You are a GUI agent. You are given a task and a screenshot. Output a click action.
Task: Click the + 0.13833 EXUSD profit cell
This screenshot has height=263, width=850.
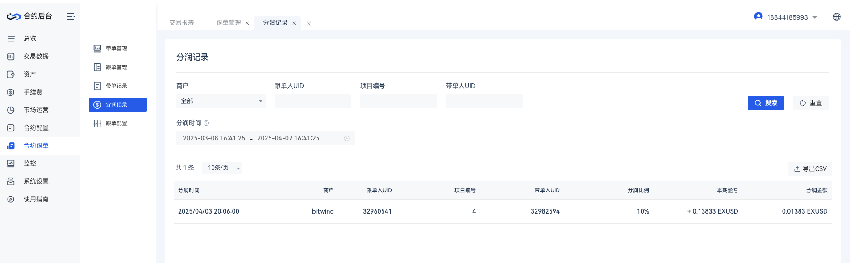[713, 211]
